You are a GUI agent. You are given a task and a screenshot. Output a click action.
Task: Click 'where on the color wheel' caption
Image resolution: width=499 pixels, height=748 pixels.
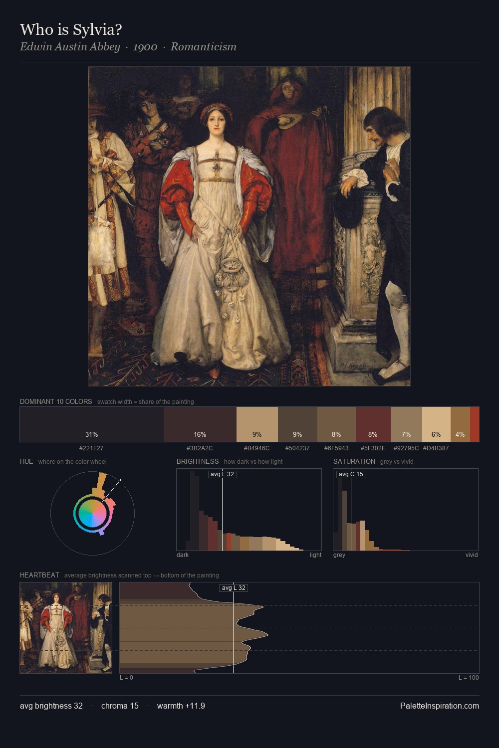tap(72, 462)
